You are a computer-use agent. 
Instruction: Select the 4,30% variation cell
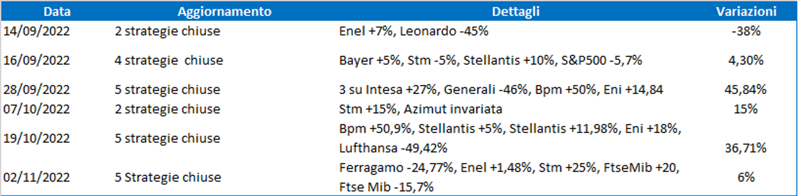pyautogui.click(x=746, y=61)
